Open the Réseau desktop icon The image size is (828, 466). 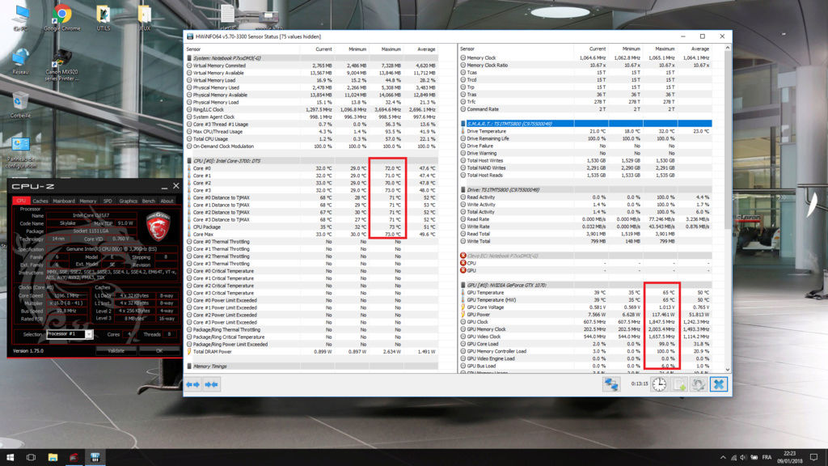coord(20,61)
